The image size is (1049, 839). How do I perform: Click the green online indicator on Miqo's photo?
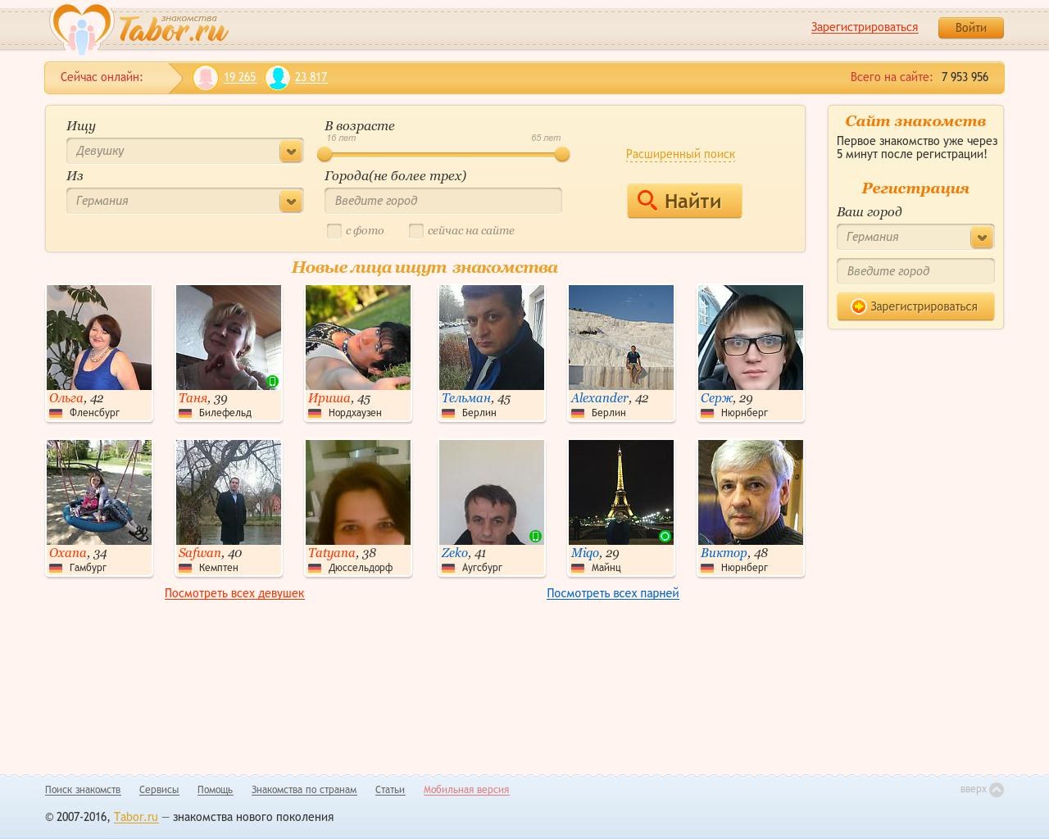(665, 536)
